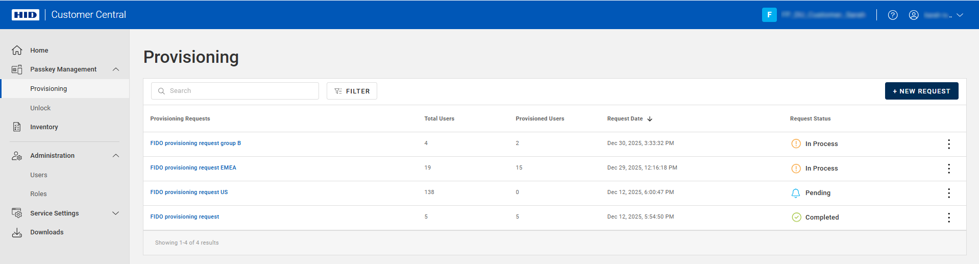979x264 pixels.
Task: Sort by Request Date arrow icon
Action: click(650, 119)
